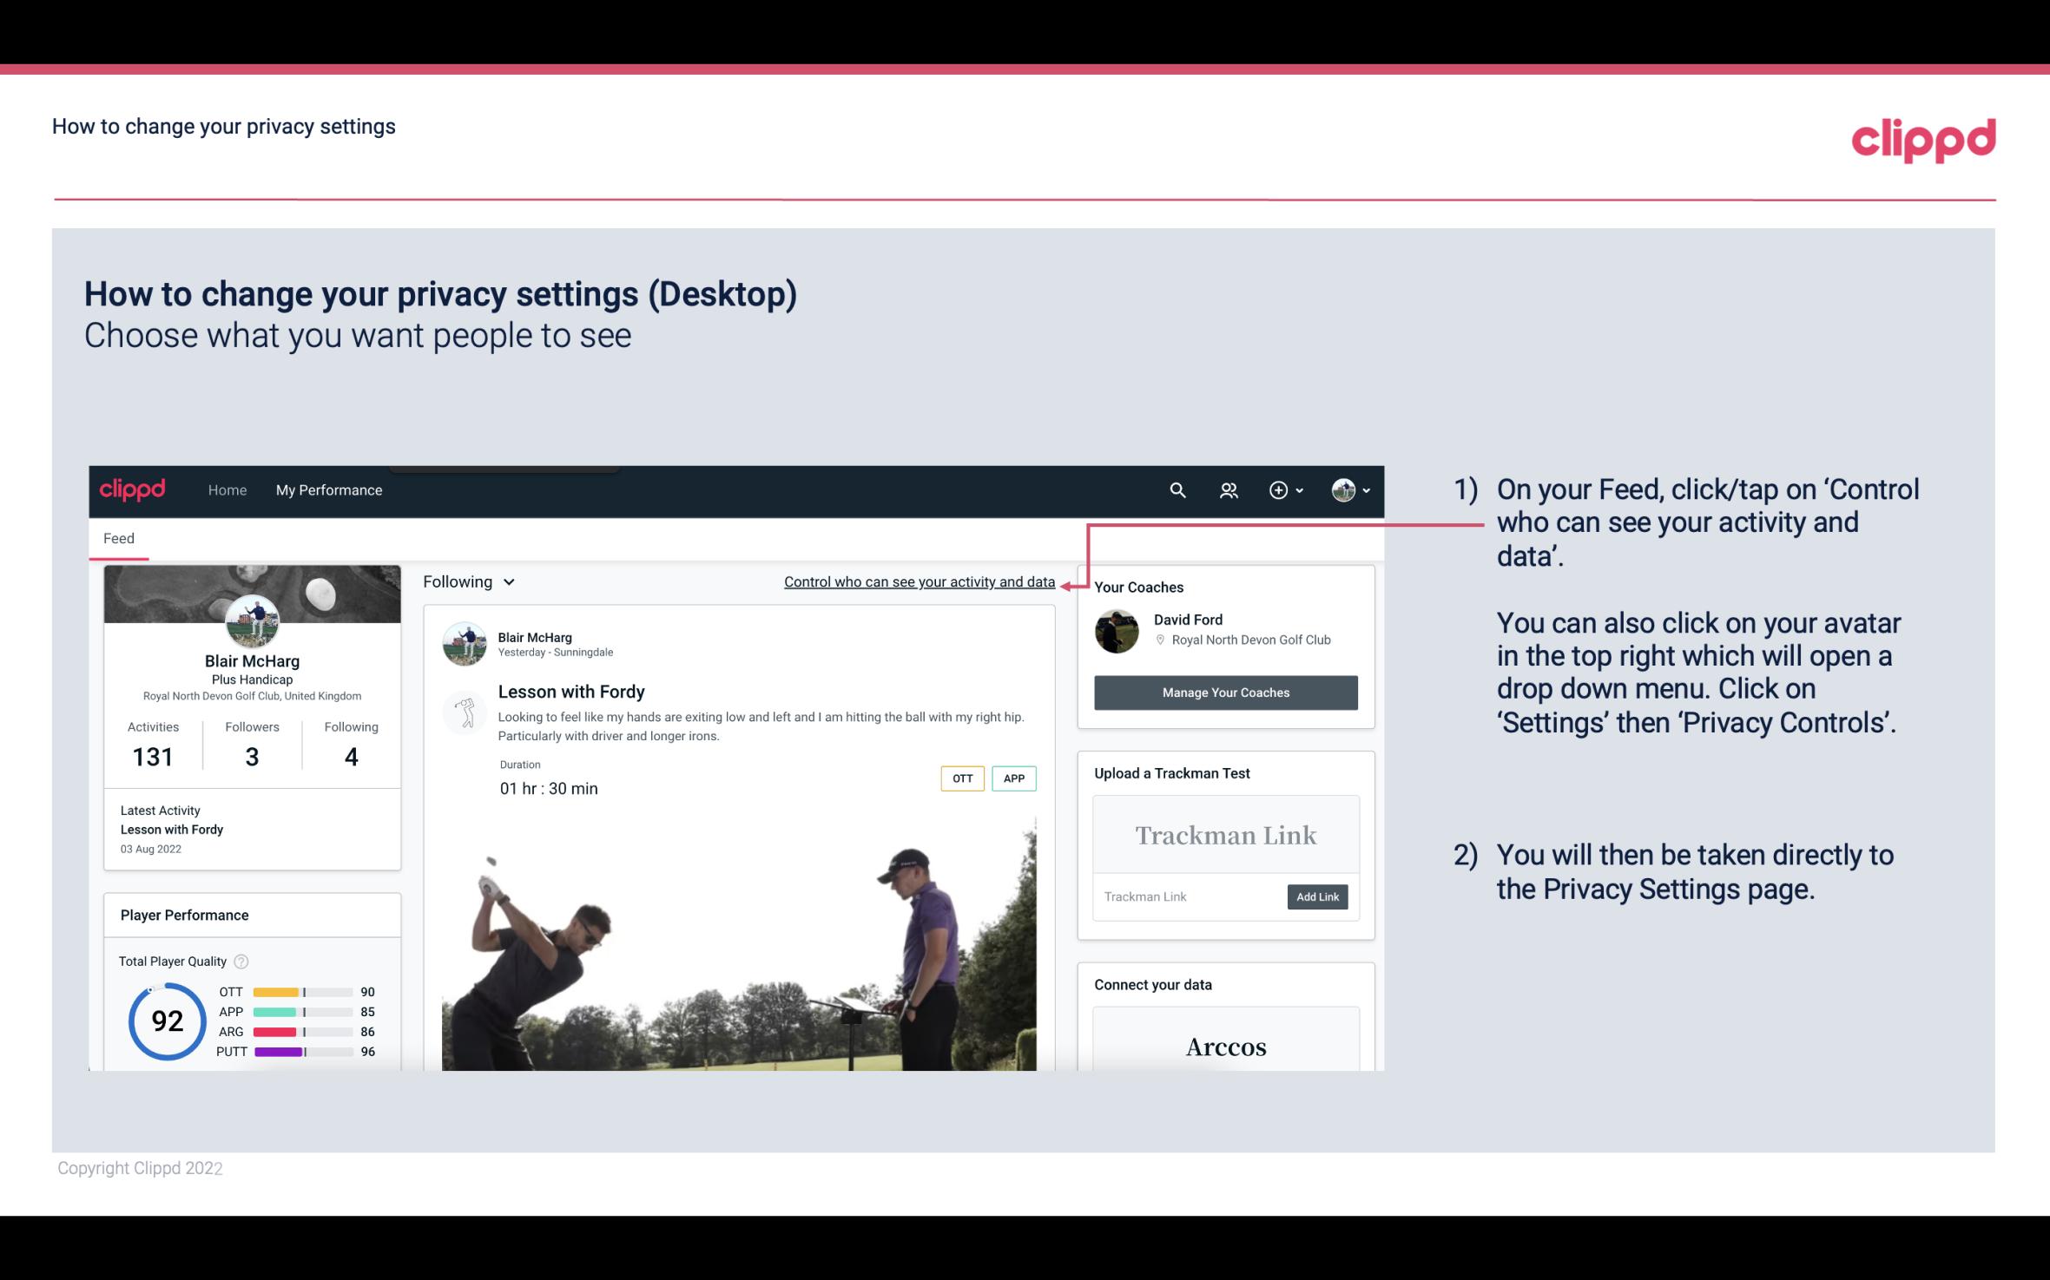Click the My Performance menu tab

tap(327, 489)
